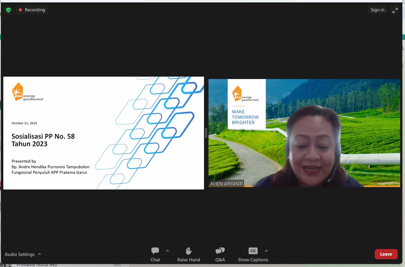Select Primadia Nurul 443 in the background window

click(37, 265)
